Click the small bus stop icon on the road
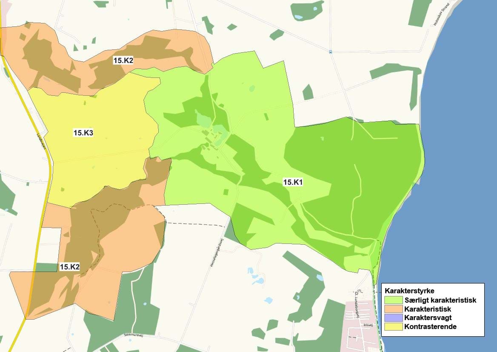Viewport: 497px width, 352px height. pyautogui.click(x=330, y=52)
